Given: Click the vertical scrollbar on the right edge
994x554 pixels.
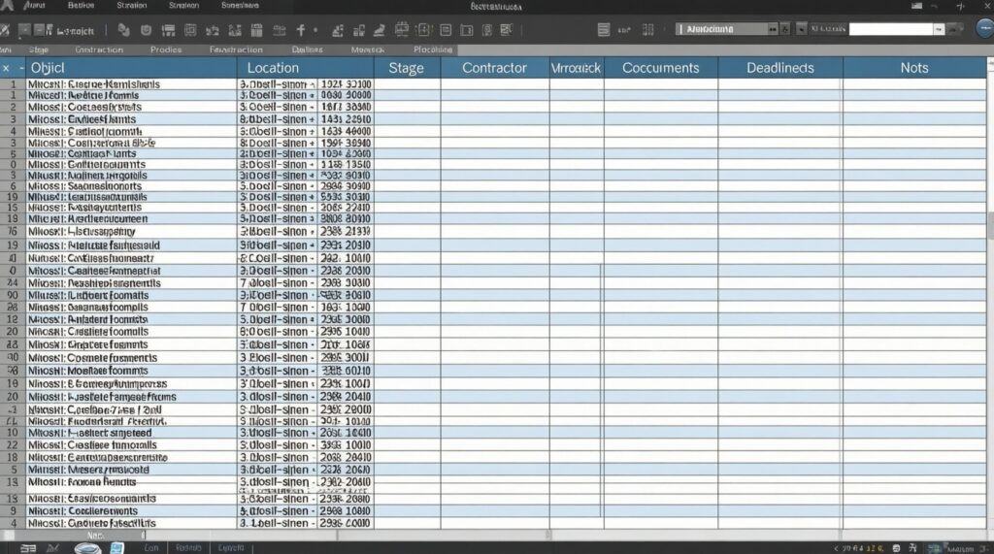Looking at the screenshot, I should [989, 226].
